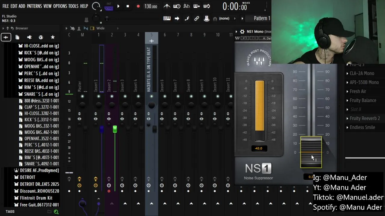Viewport: 385px width, 216px height.
Task: Click the arrow left of Pattern 1
Action: click(242, 19)
